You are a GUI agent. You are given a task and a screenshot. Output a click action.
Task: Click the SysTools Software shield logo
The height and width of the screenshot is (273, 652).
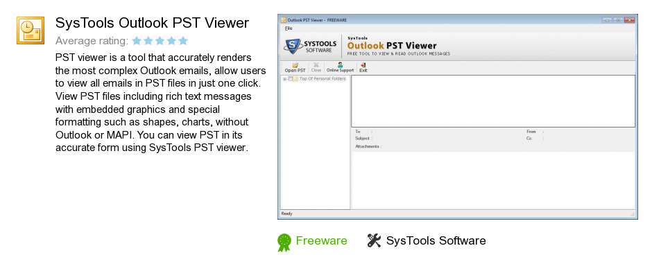(293, 46)
